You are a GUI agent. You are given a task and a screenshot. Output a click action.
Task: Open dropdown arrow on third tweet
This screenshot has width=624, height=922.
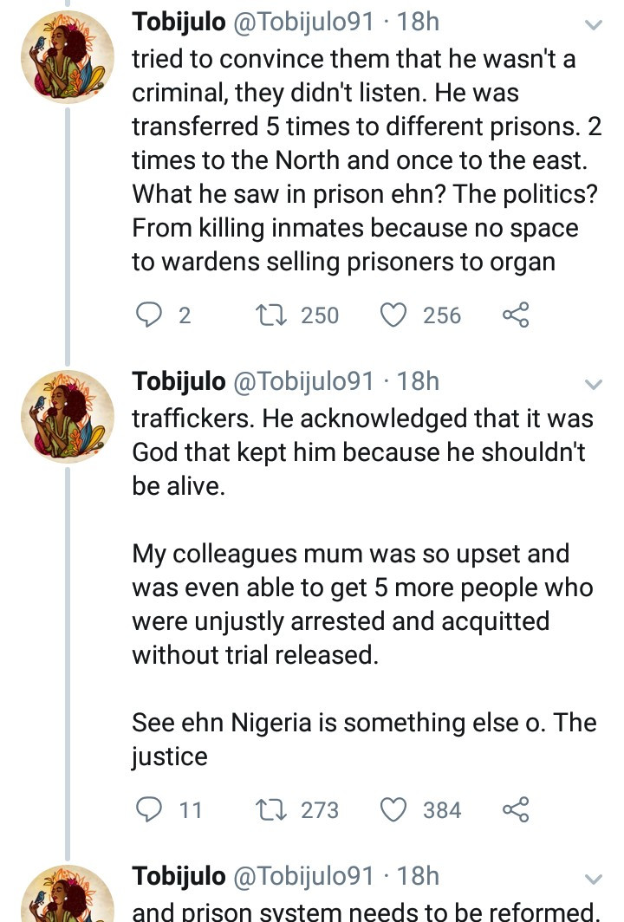[x=594, y=880]
